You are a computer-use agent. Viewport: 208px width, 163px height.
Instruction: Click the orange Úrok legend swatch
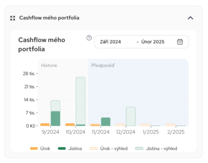coord(34,149)
